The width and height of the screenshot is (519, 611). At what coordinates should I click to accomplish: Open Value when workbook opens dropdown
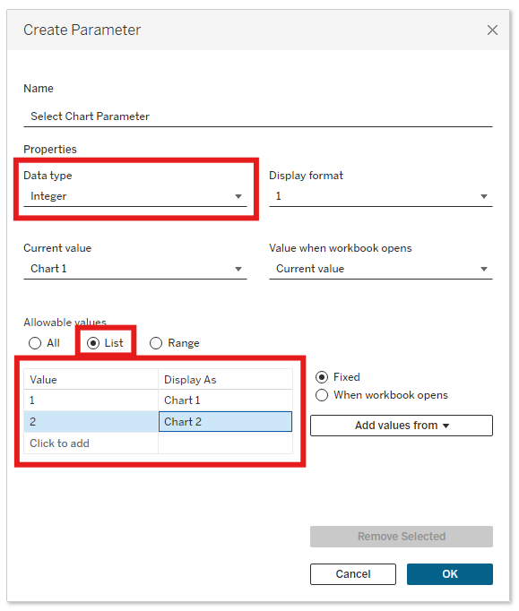click(x=381, y=269)
